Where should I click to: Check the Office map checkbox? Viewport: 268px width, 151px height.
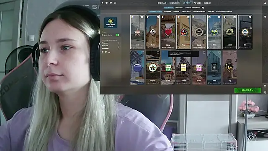[219, 52]
